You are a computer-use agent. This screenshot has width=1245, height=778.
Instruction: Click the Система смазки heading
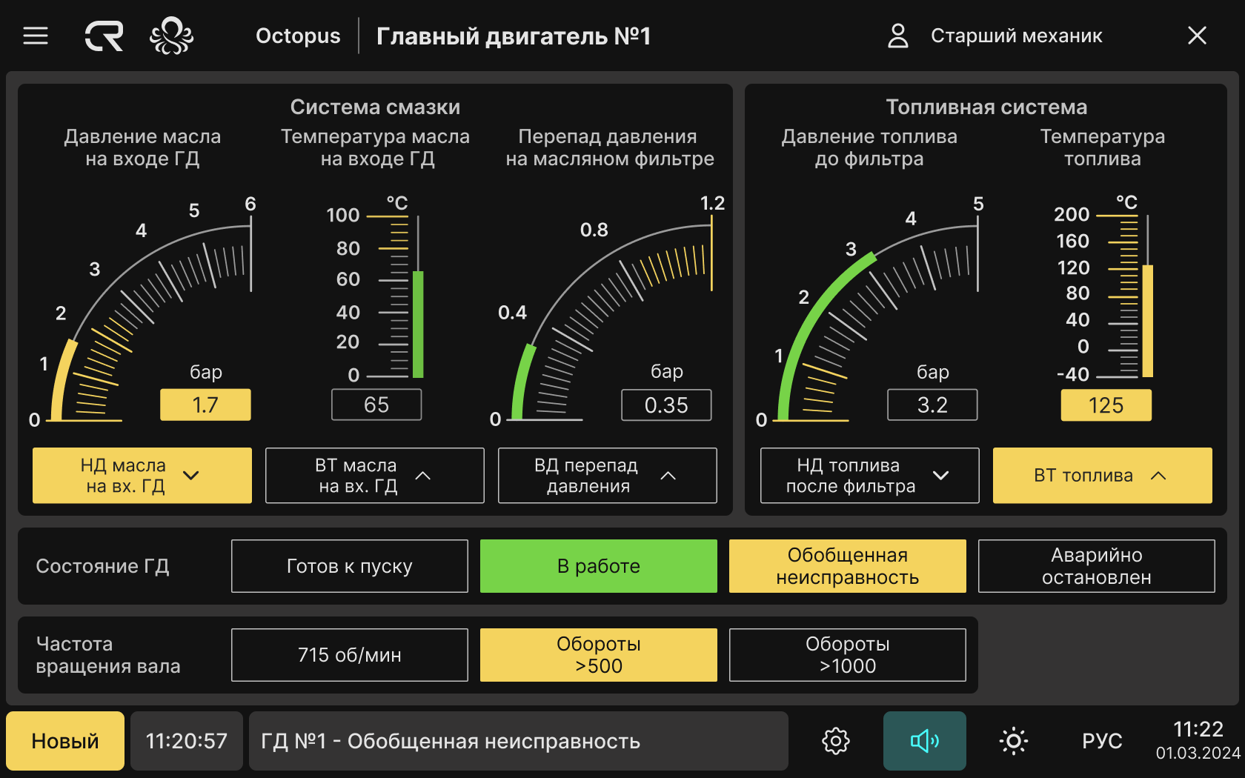click(x=375, y=107)
